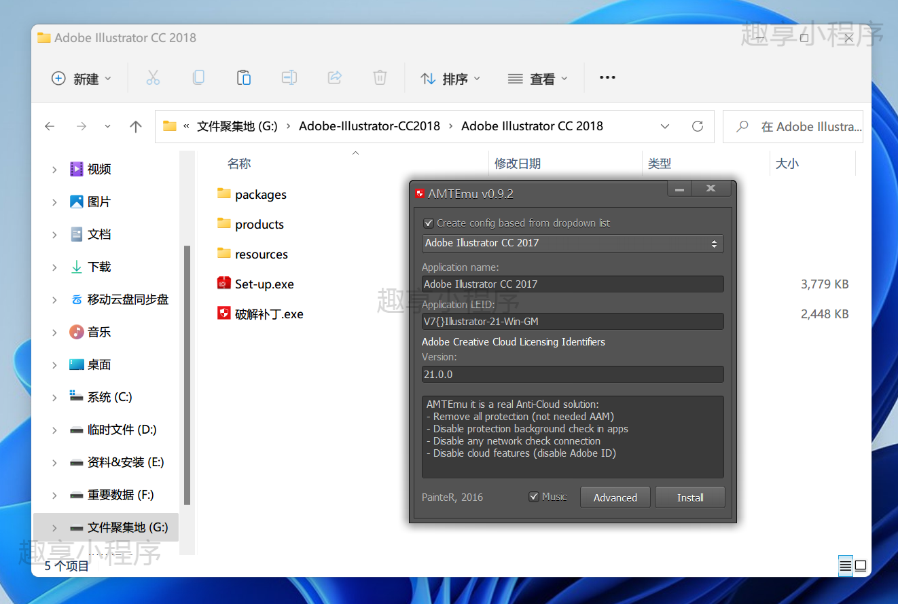
Task: Close the AMTEmu window
Action: pyautogui.click(x=711, y=189)
